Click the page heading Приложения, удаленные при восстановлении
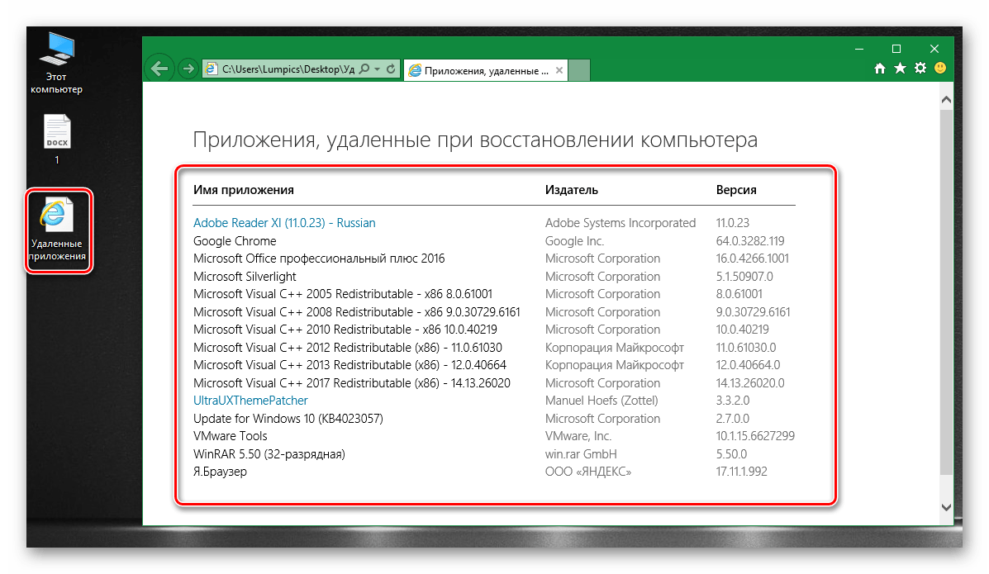 475,140
